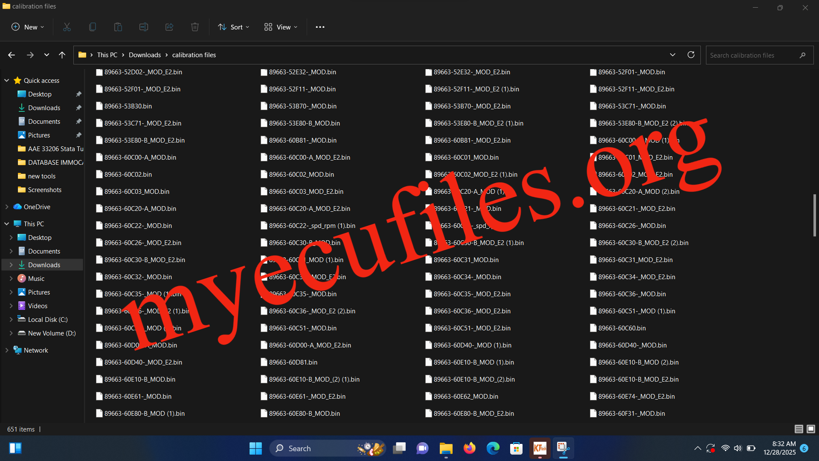Screen dimensions: 819x461
Task: Click the Rename icon in toolbar
Action: 144,27
